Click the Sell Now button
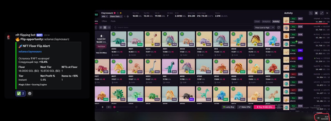The image size is (331, 121). (101, 46)
